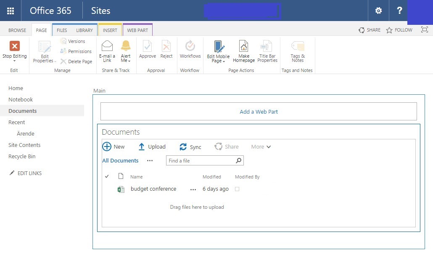Click the SHARE button in the top bar
This screenshot has height=261, width=433.
pos(370,30)
